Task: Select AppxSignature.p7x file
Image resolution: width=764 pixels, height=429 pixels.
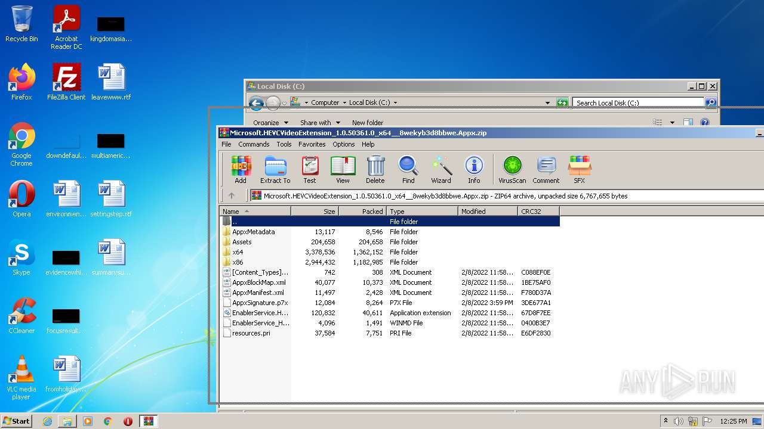Action: coord(390,303)
